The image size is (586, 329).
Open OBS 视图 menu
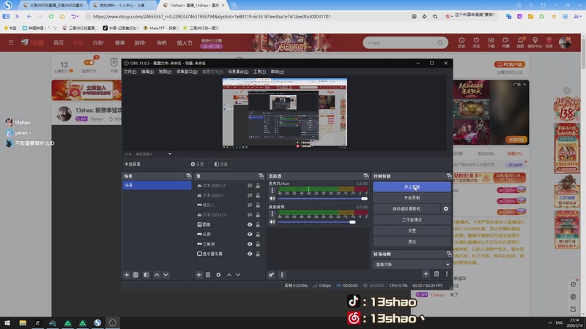click(165, 72)
